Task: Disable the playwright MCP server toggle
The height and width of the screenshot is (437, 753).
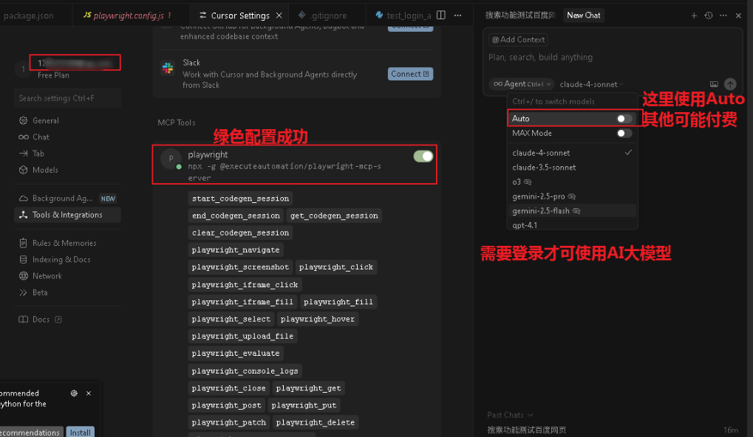Action: click(x=422, y=156)
